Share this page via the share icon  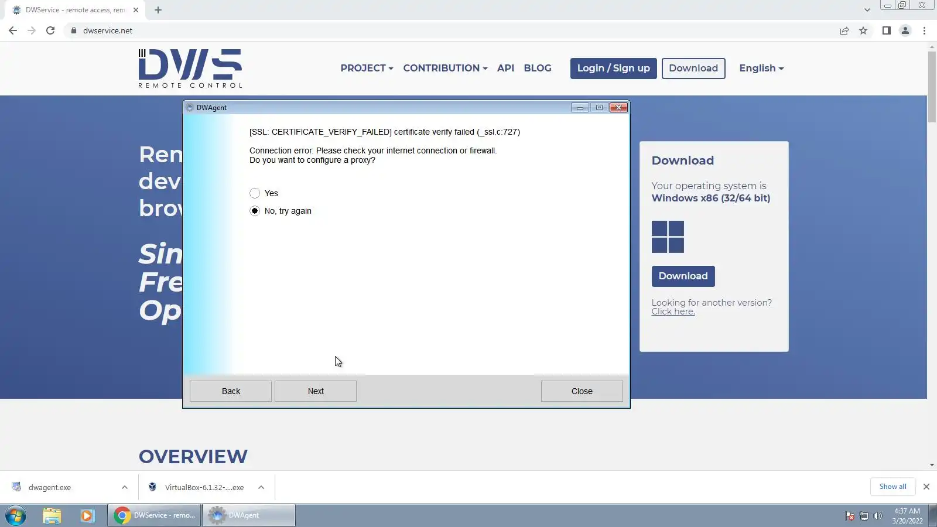844,30
